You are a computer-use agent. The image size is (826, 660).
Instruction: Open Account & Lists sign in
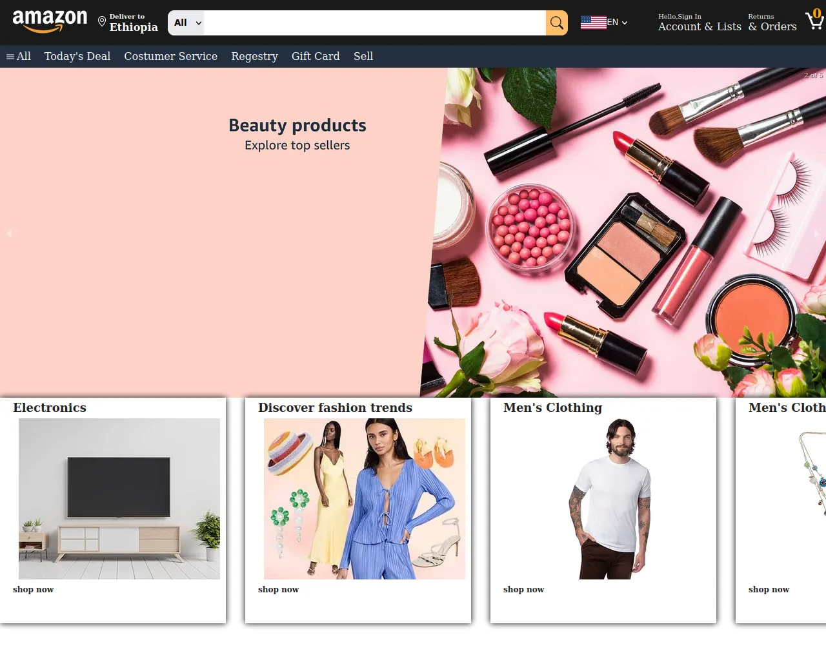tap(700, 23)
